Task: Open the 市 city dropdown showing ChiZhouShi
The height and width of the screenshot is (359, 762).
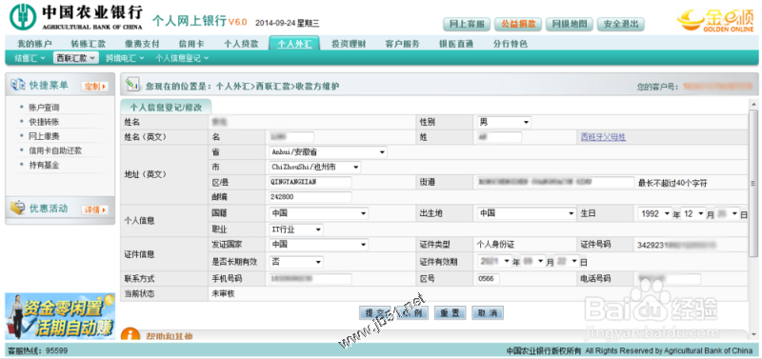Action: [x=315, y=167]
